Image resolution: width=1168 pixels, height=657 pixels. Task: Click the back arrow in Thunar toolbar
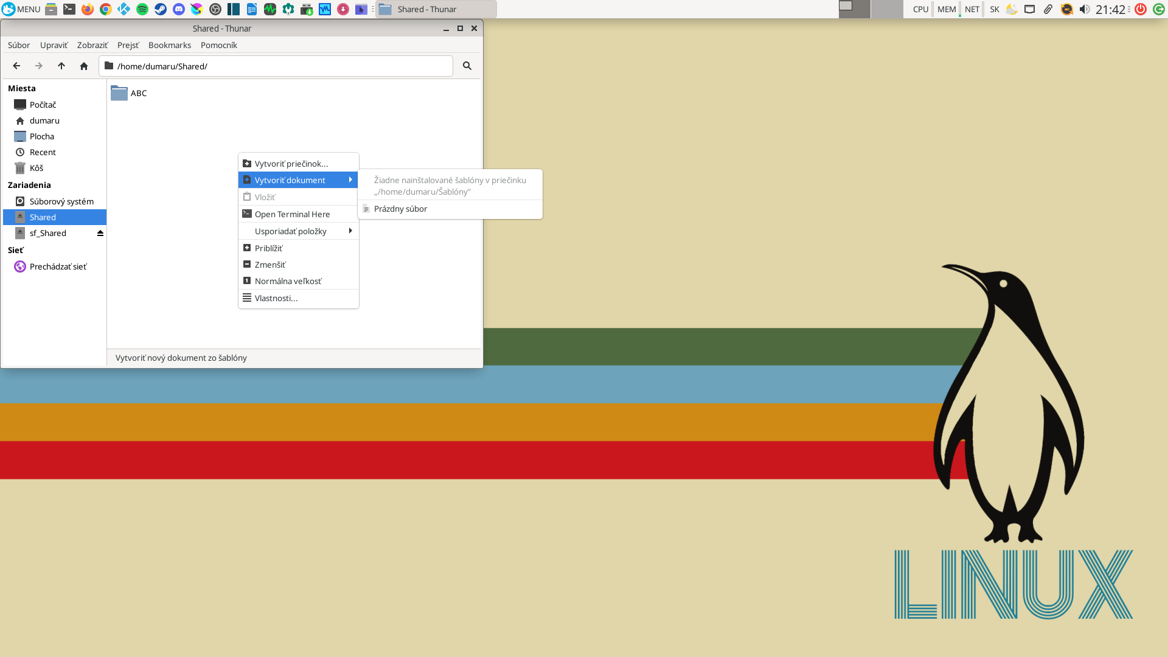16,66
